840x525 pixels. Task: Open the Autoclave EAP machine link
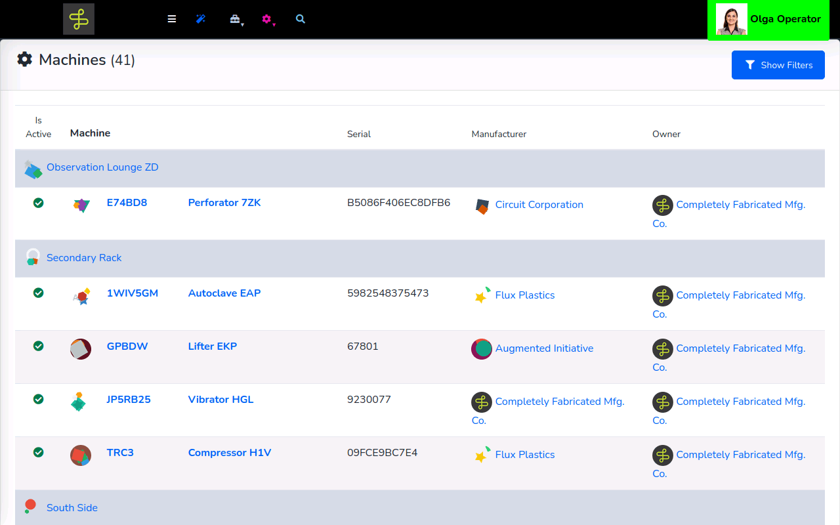pos(224,293)
